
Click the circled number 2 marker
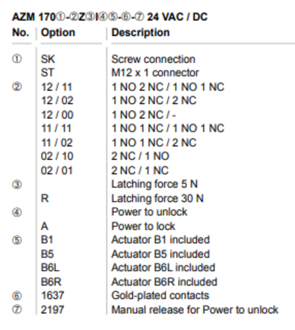(x=17, y=87)
